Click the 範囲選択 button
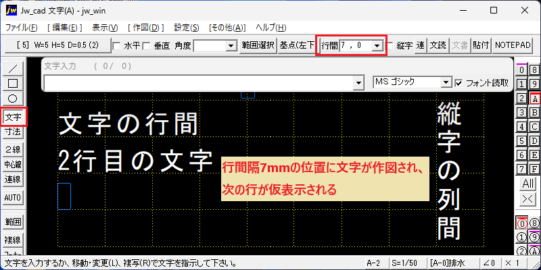541x270 pixels. (x=258, y=45)
